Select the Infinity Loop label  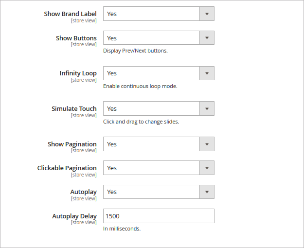pos(78,73)
